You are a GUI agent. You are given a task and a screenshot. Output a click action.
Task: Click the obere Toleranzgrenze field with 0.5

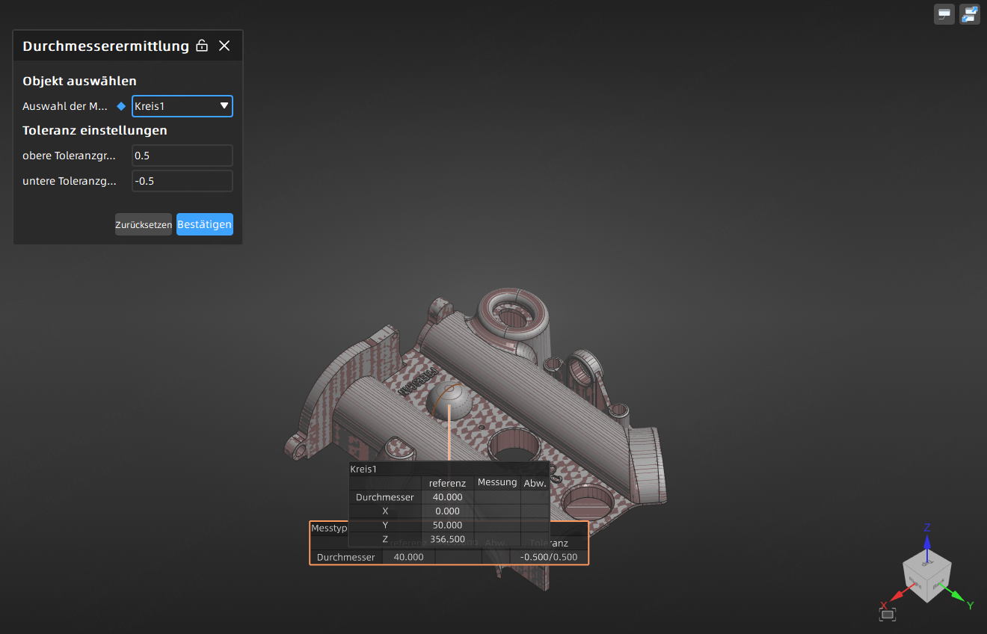(182, 156)
